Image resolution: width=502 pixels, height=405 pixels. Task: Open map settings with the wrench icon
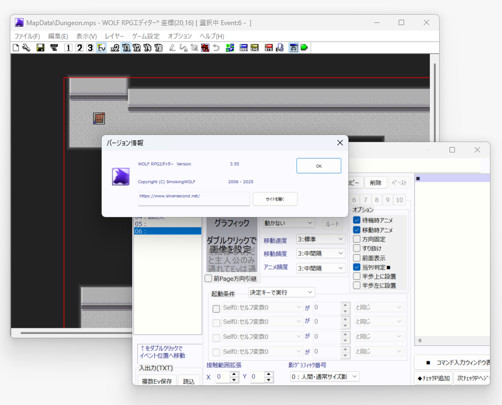coord(27,48)
